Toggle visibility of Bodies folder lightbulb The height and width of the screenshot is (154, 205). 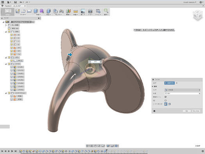pos(9,58)
